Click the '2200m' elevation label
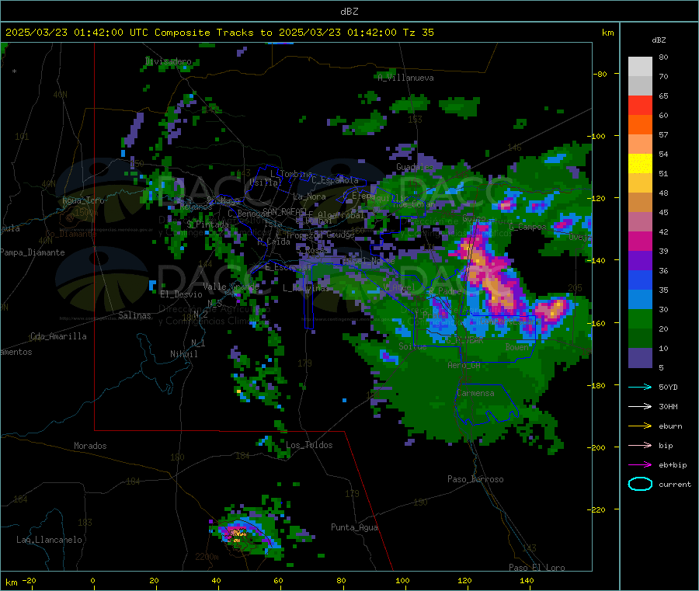The image size is (699, 591). 207,557
